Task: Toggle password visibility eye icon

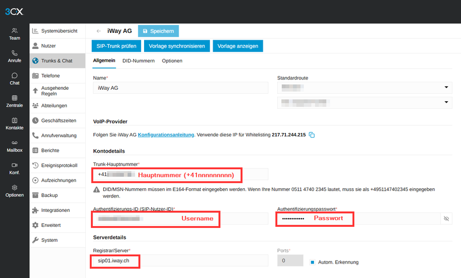Action: 446,219
